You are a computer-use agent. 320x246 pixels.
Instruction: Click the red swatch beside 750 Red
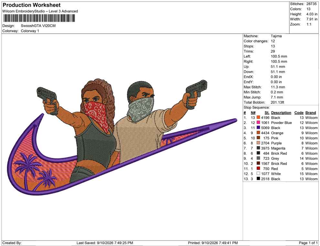[258, 169]
